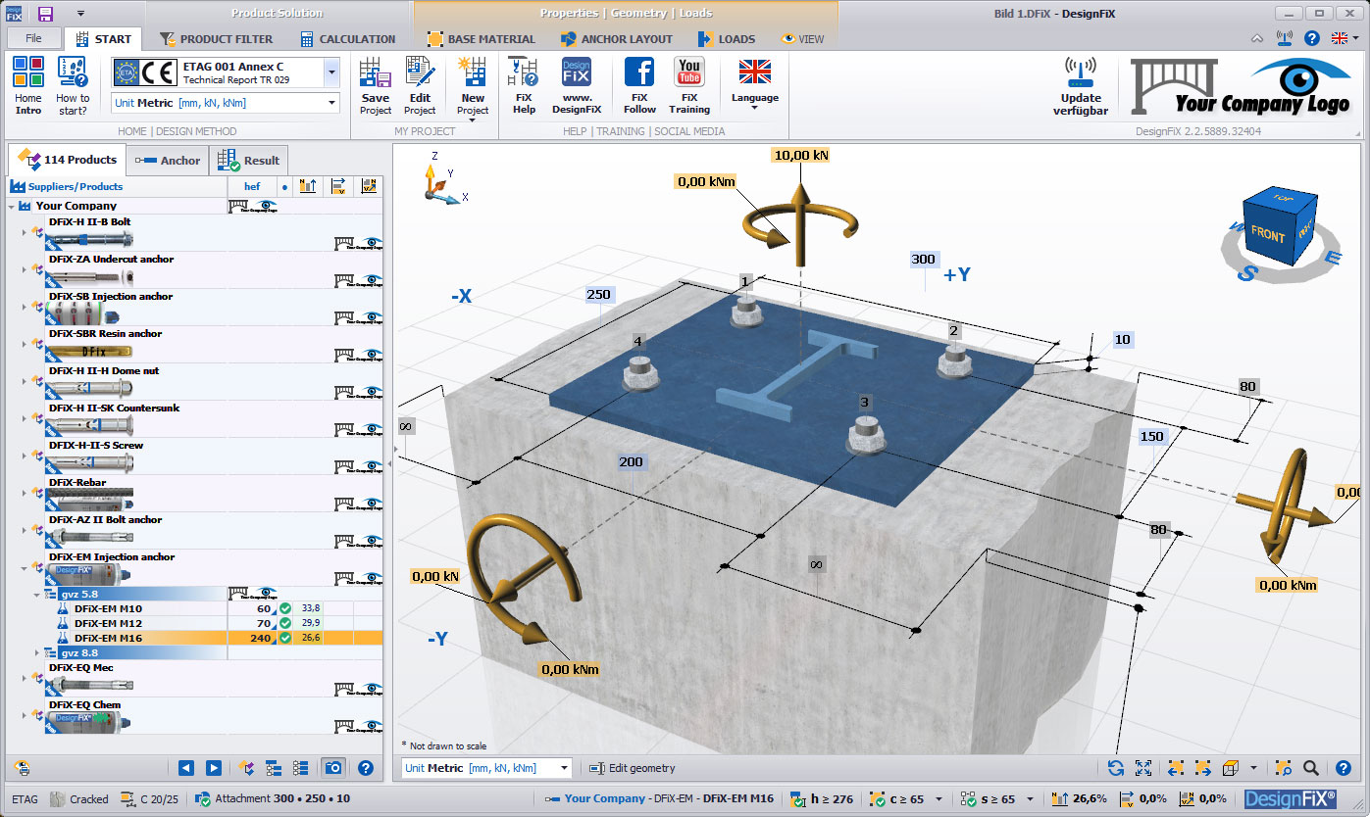The image size is (1370, 817).
Task: Click the refresh view icon in 3D toolbar
Action: click(x=1116, y=768)
